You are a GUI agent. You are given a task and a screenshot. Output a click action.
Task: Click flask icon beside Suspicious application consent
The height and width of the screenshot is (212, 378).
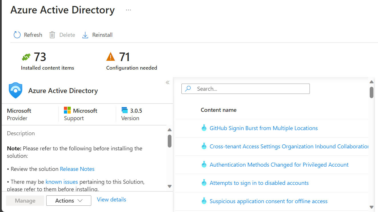pyautogui.click(x=204, y=201)
